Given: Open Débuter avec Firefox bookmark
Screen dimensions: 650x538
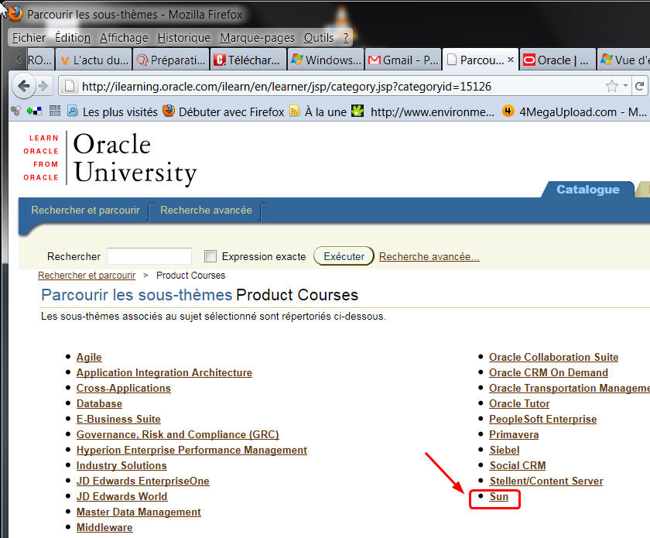Looking at the screenshot, I should click(x=224, y=111).
